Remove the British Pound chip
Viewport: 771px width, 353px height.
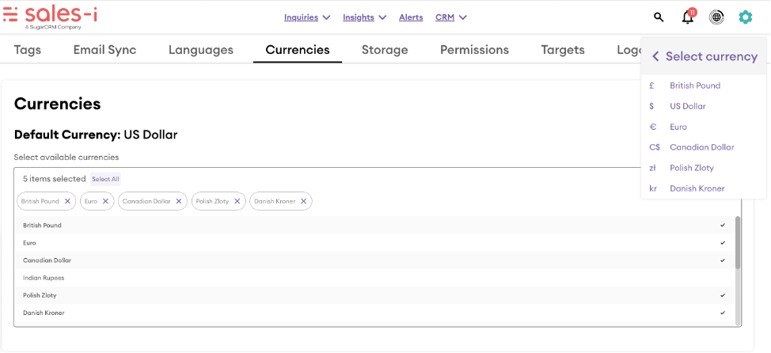click(x=67, y=201)
